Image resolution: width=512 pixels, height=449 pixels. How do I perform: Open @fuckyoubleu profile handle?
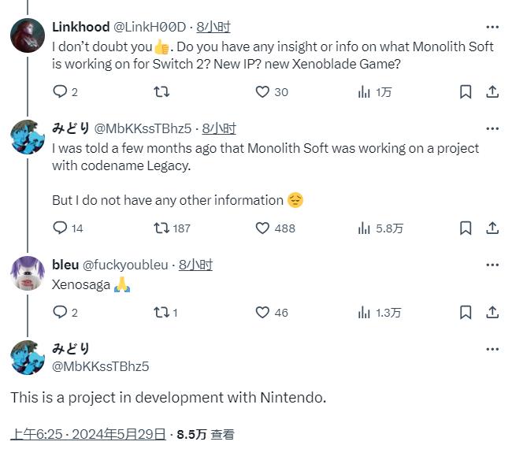pos(128,265)
